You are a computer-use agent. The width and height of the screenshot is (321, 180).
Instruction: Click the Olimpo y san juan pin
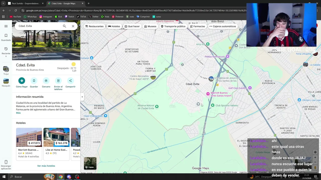(x=299, y=100)
